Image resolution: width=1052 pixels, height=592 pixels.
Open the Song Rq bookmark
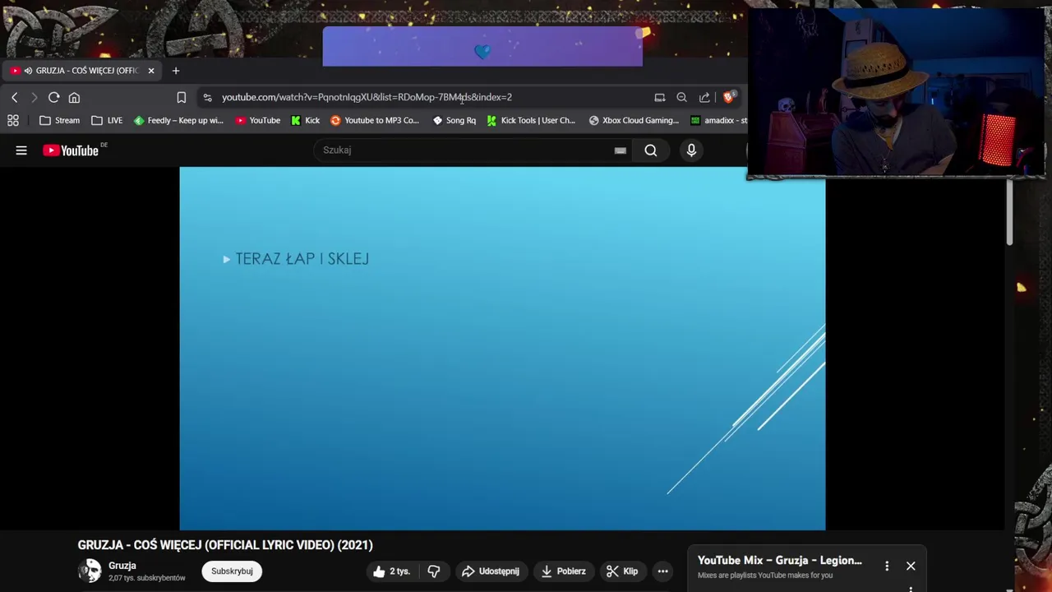coord(454,120)
